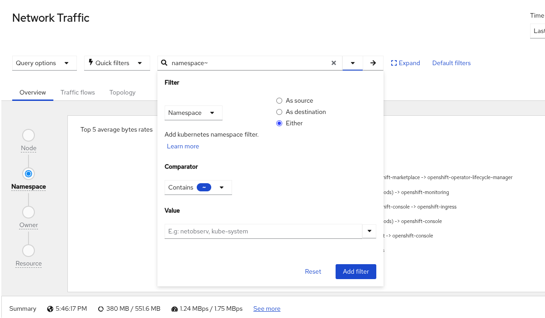Click the magnifier search icon in filter box

pos(164,63)
